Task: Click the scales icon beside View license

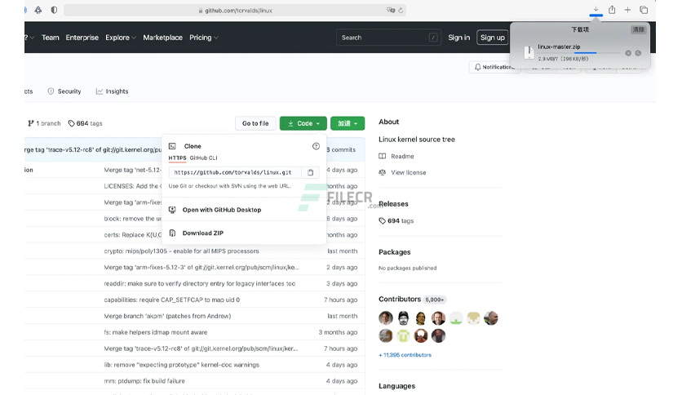Action: pos(382,172)
